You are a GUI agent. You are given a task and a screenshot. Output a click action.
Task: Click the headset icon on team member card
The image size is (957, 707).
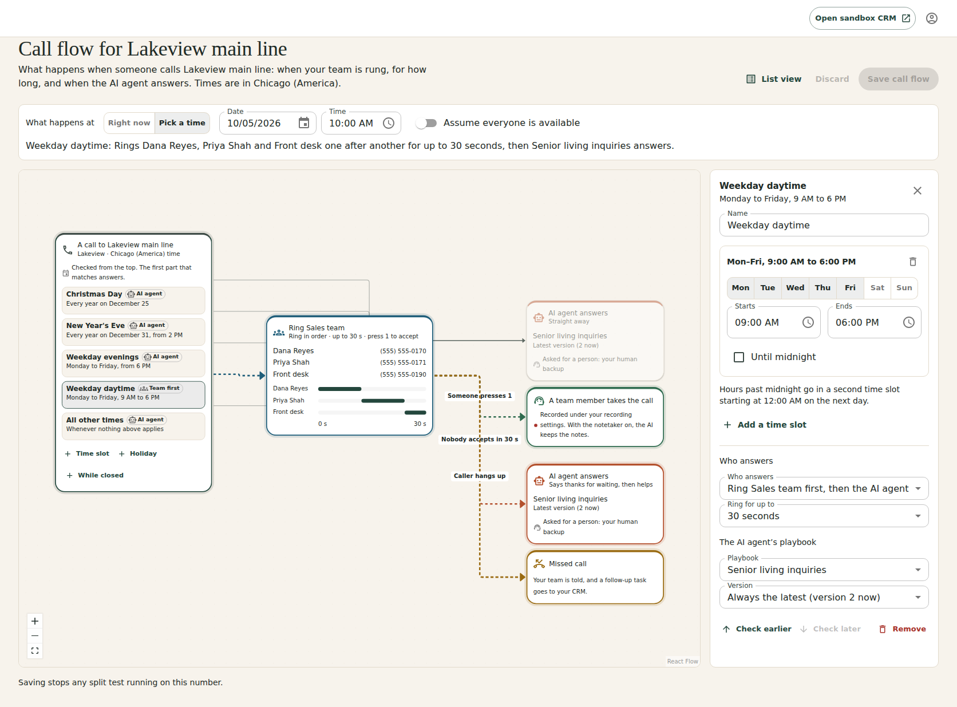[x=539, y=401]
